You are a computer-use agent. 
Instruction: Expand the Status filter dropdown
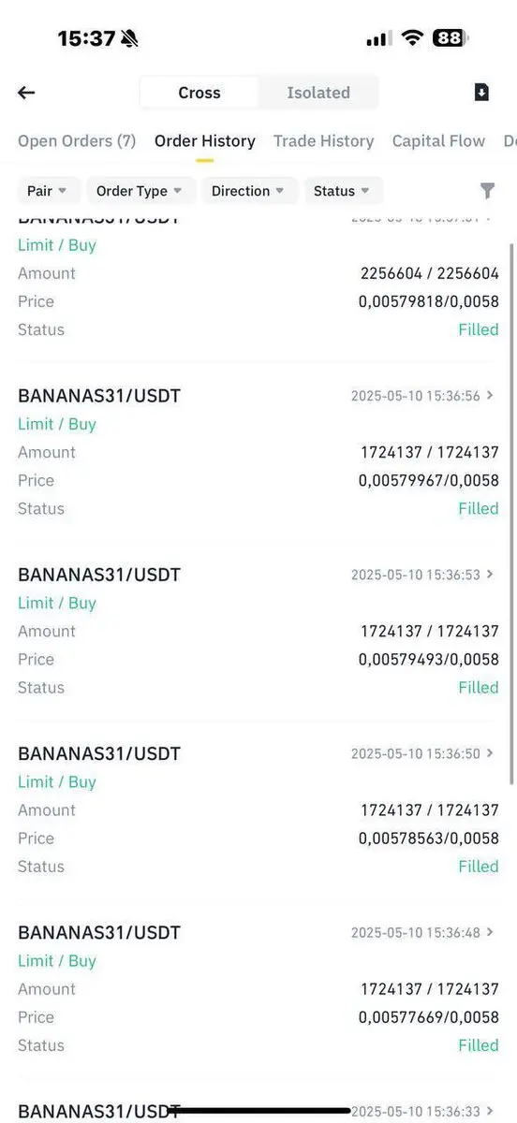pos(344,191)
